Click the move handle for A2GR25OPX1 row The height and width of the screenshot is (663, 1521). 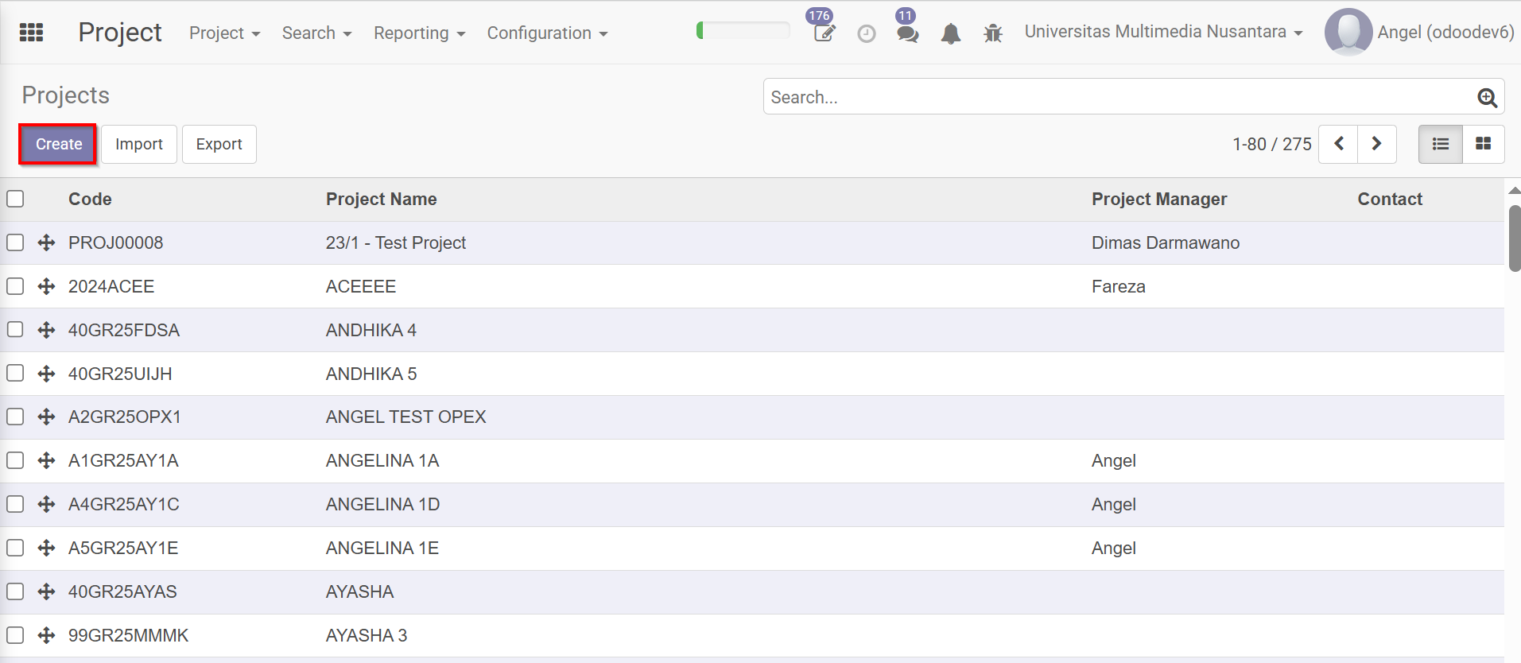click(x=46, y=417)
